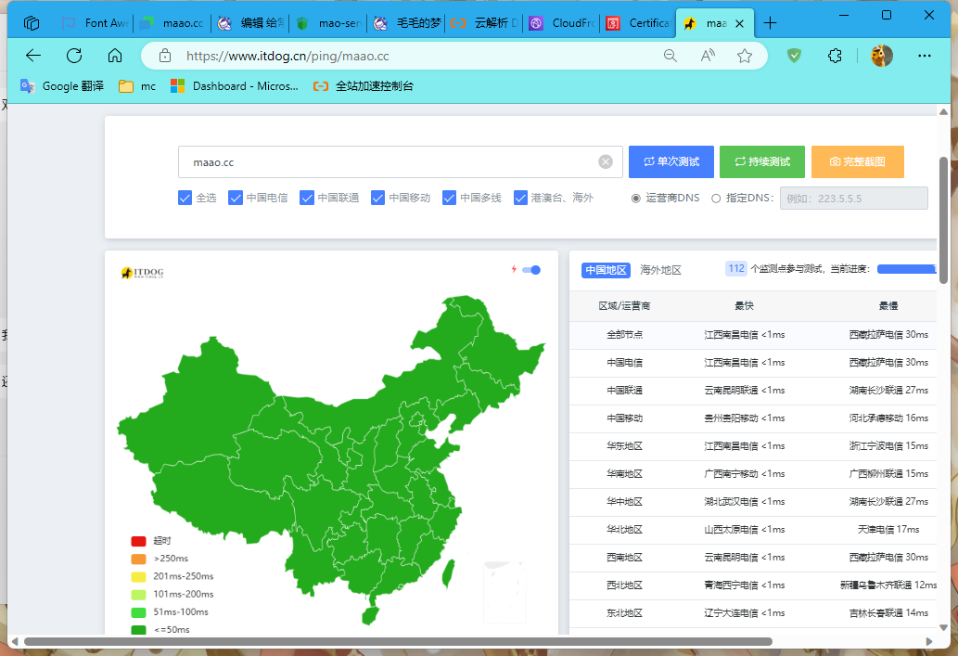Toggle the 中国电信 checkbox

click(x=236, y=198)
